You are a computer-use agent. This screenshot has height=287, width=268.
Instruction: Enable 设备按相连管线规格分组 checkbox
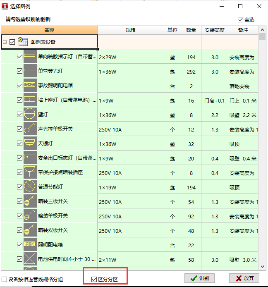pyautogui.click(x=5, y=279)
